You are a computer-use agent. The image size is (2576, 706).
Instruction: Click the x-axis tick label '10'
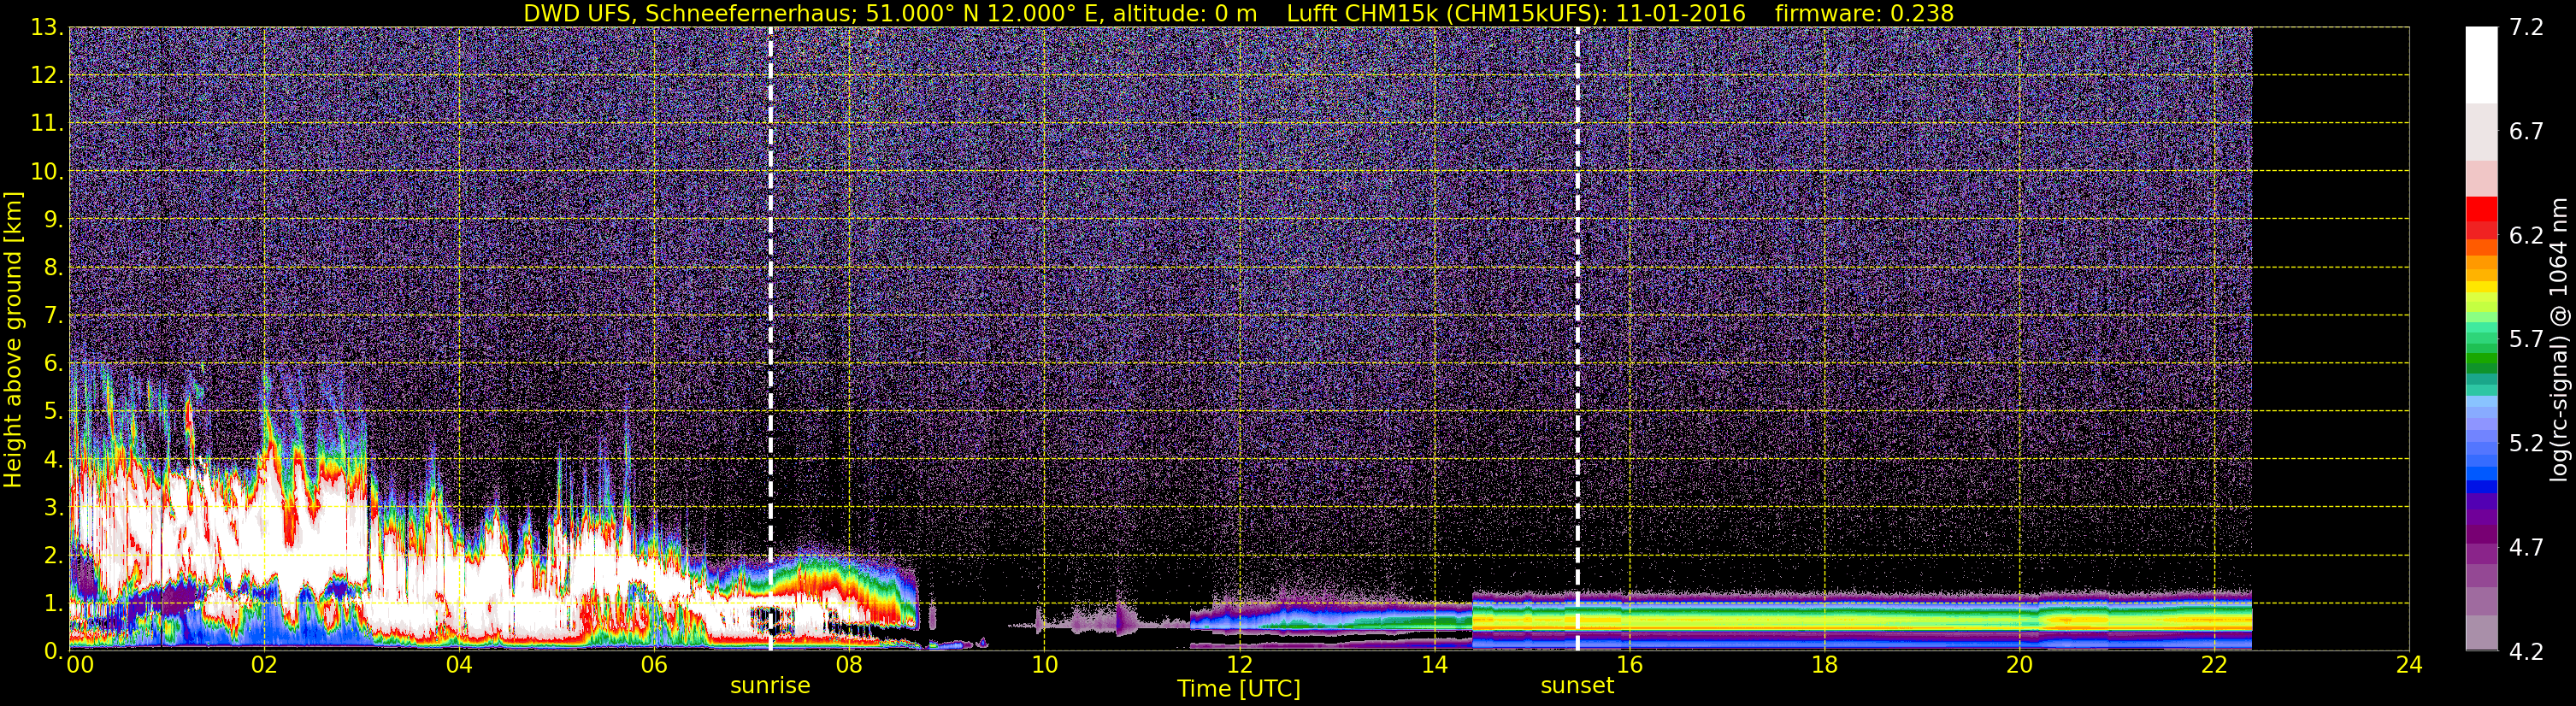click(1044, 665)
